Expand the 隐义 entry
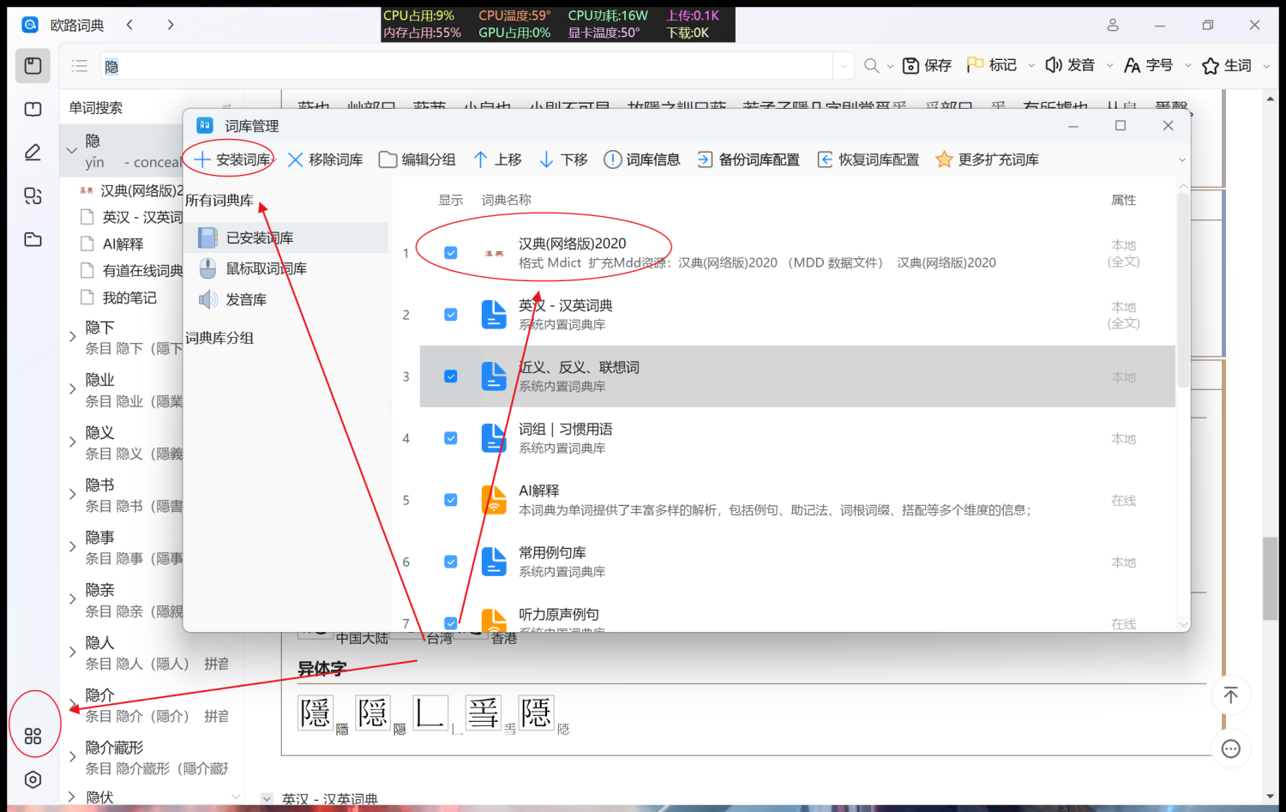 tap(72, 442)
